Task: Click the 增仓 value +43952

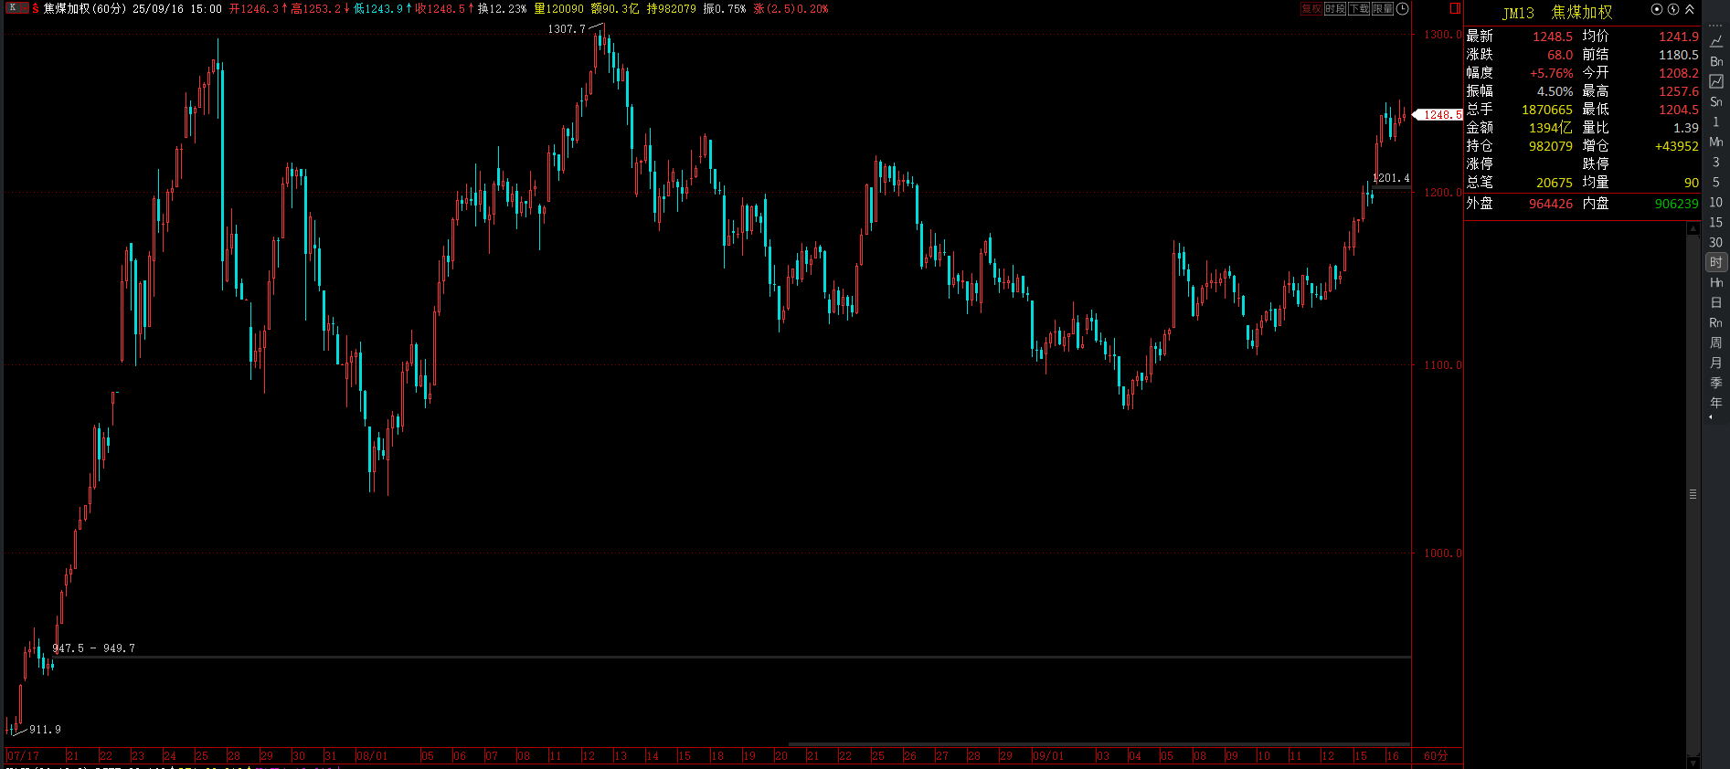Action: (x=1677, y=146)
